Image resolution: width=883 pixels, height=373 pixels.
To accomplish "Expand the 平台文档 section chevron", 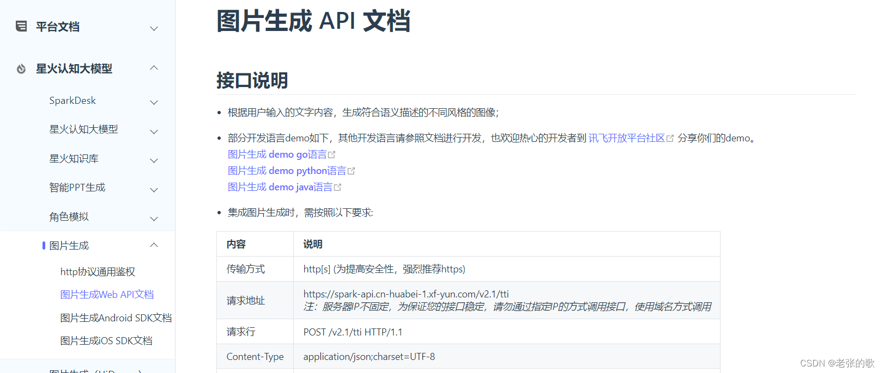I will (154, 28).
